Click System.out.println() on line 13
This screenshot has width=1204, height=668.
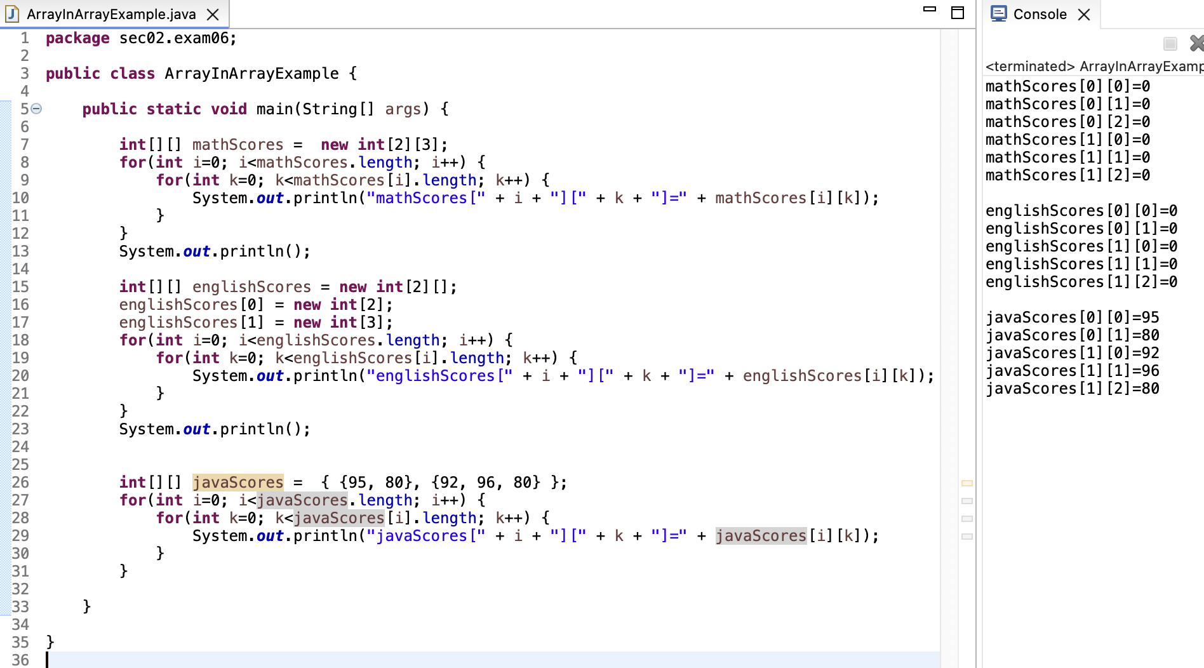pos(215,251)
